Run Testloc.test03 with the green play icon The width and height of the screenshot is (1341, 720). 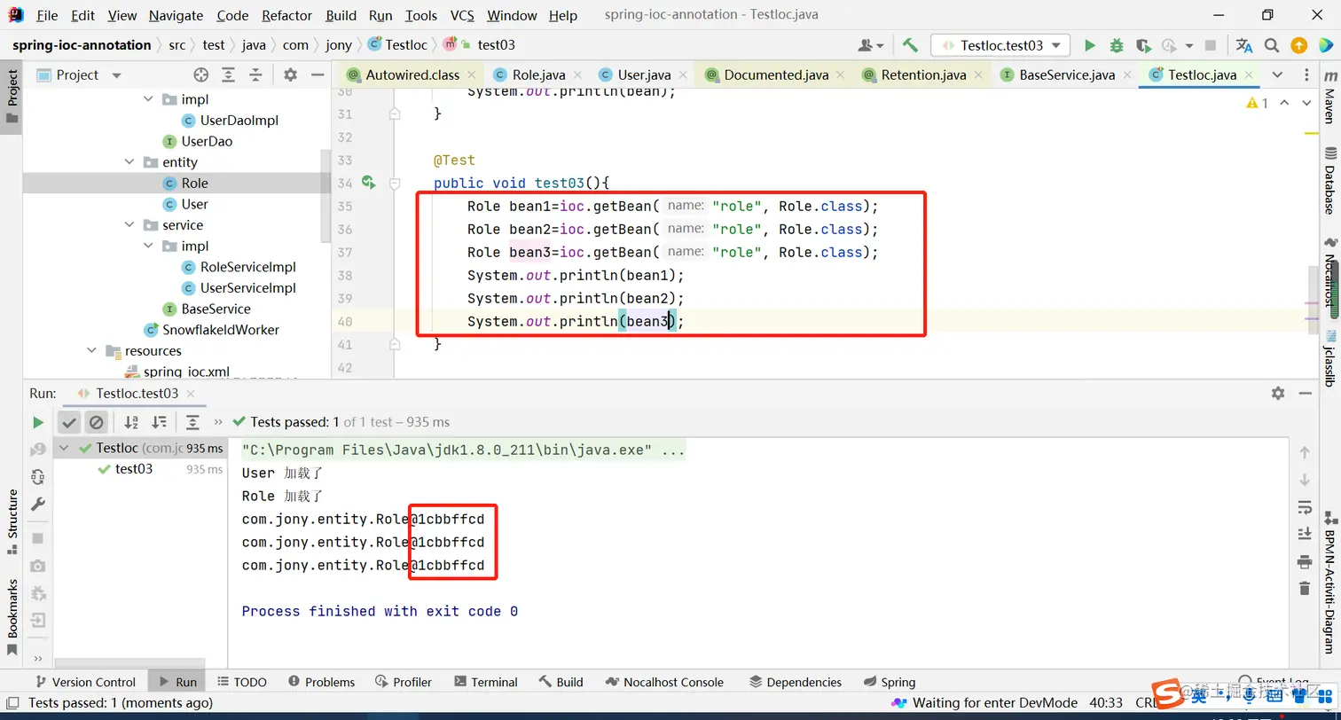pos(1090,45)
